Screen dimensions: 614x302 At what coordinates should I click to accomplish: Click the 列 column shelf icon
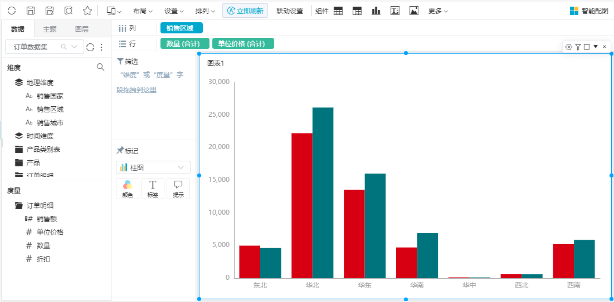(123, 28)
